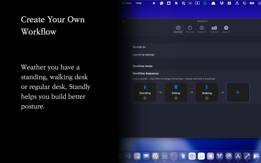Screen dimensions: 261x163
Task: Click the walking figure icon
Action: click(207, 87)
